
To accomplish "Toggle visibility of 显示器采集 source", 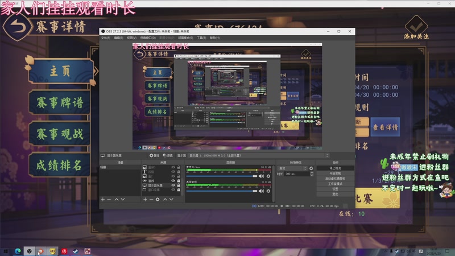I will [x=173, y=185].
